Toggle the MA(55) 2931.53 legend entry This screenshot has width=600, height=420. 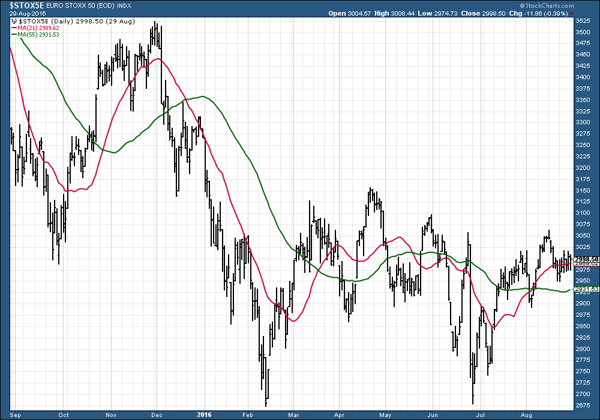pos(39,34)
